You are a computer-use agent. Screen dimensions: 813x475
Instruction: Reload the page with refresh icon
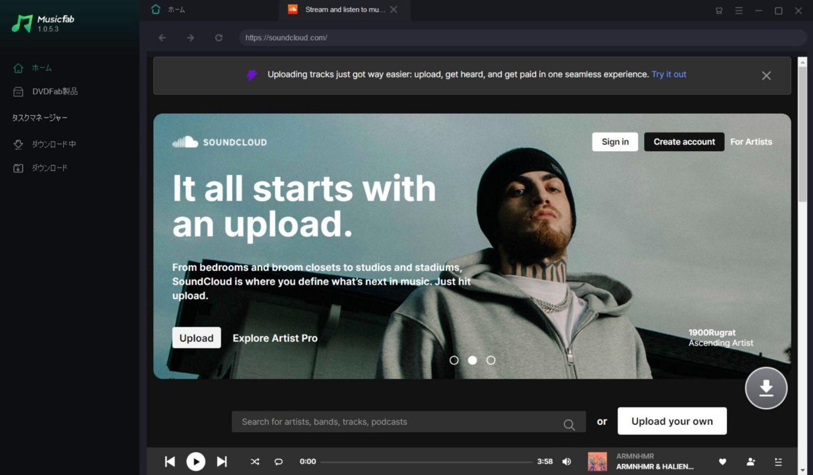(219, 38)
